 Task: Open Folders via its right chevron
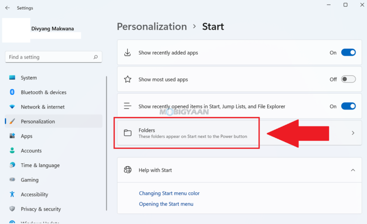point(353,133)
